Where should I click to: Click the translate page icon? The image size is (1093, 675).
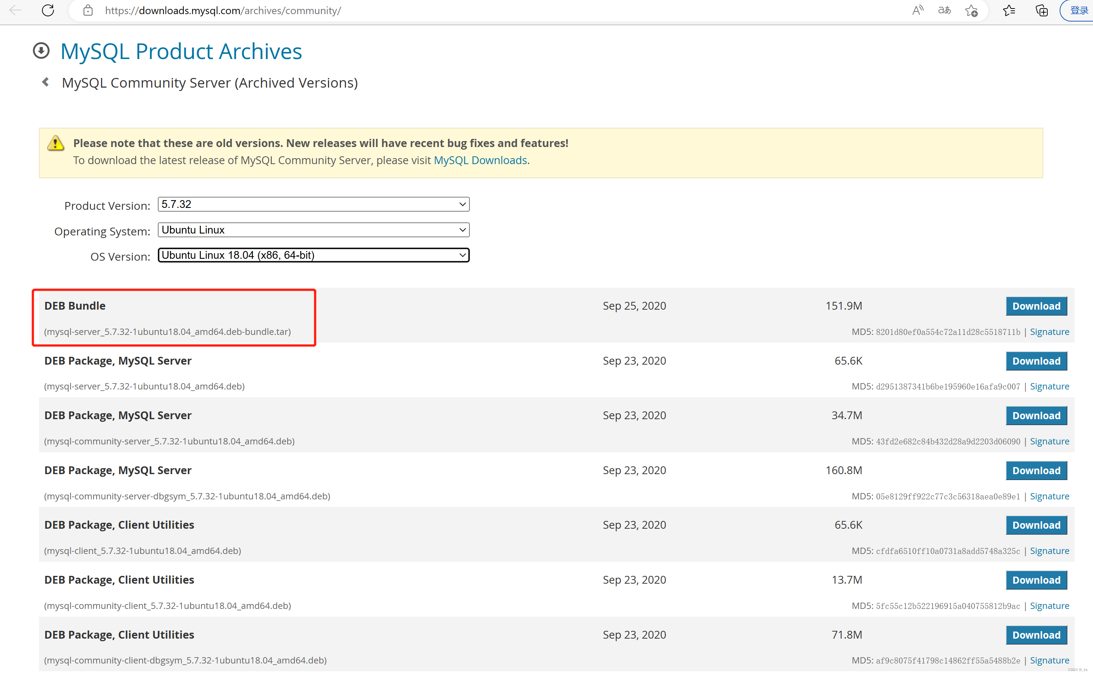944,10
